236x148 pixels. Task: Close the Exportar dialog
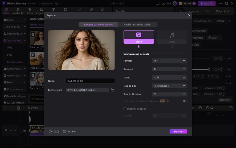(189, 15)
